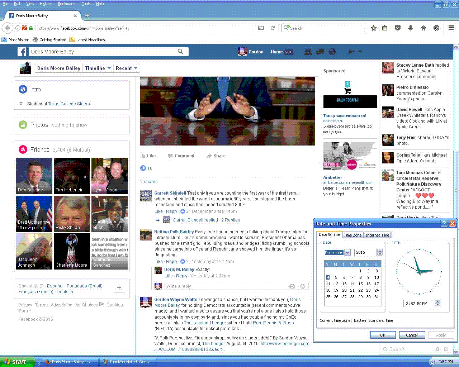Screen dimensions: 459x367
Task: Click the search magnifier in Facebook search box
Action: (x=180, y=52)
